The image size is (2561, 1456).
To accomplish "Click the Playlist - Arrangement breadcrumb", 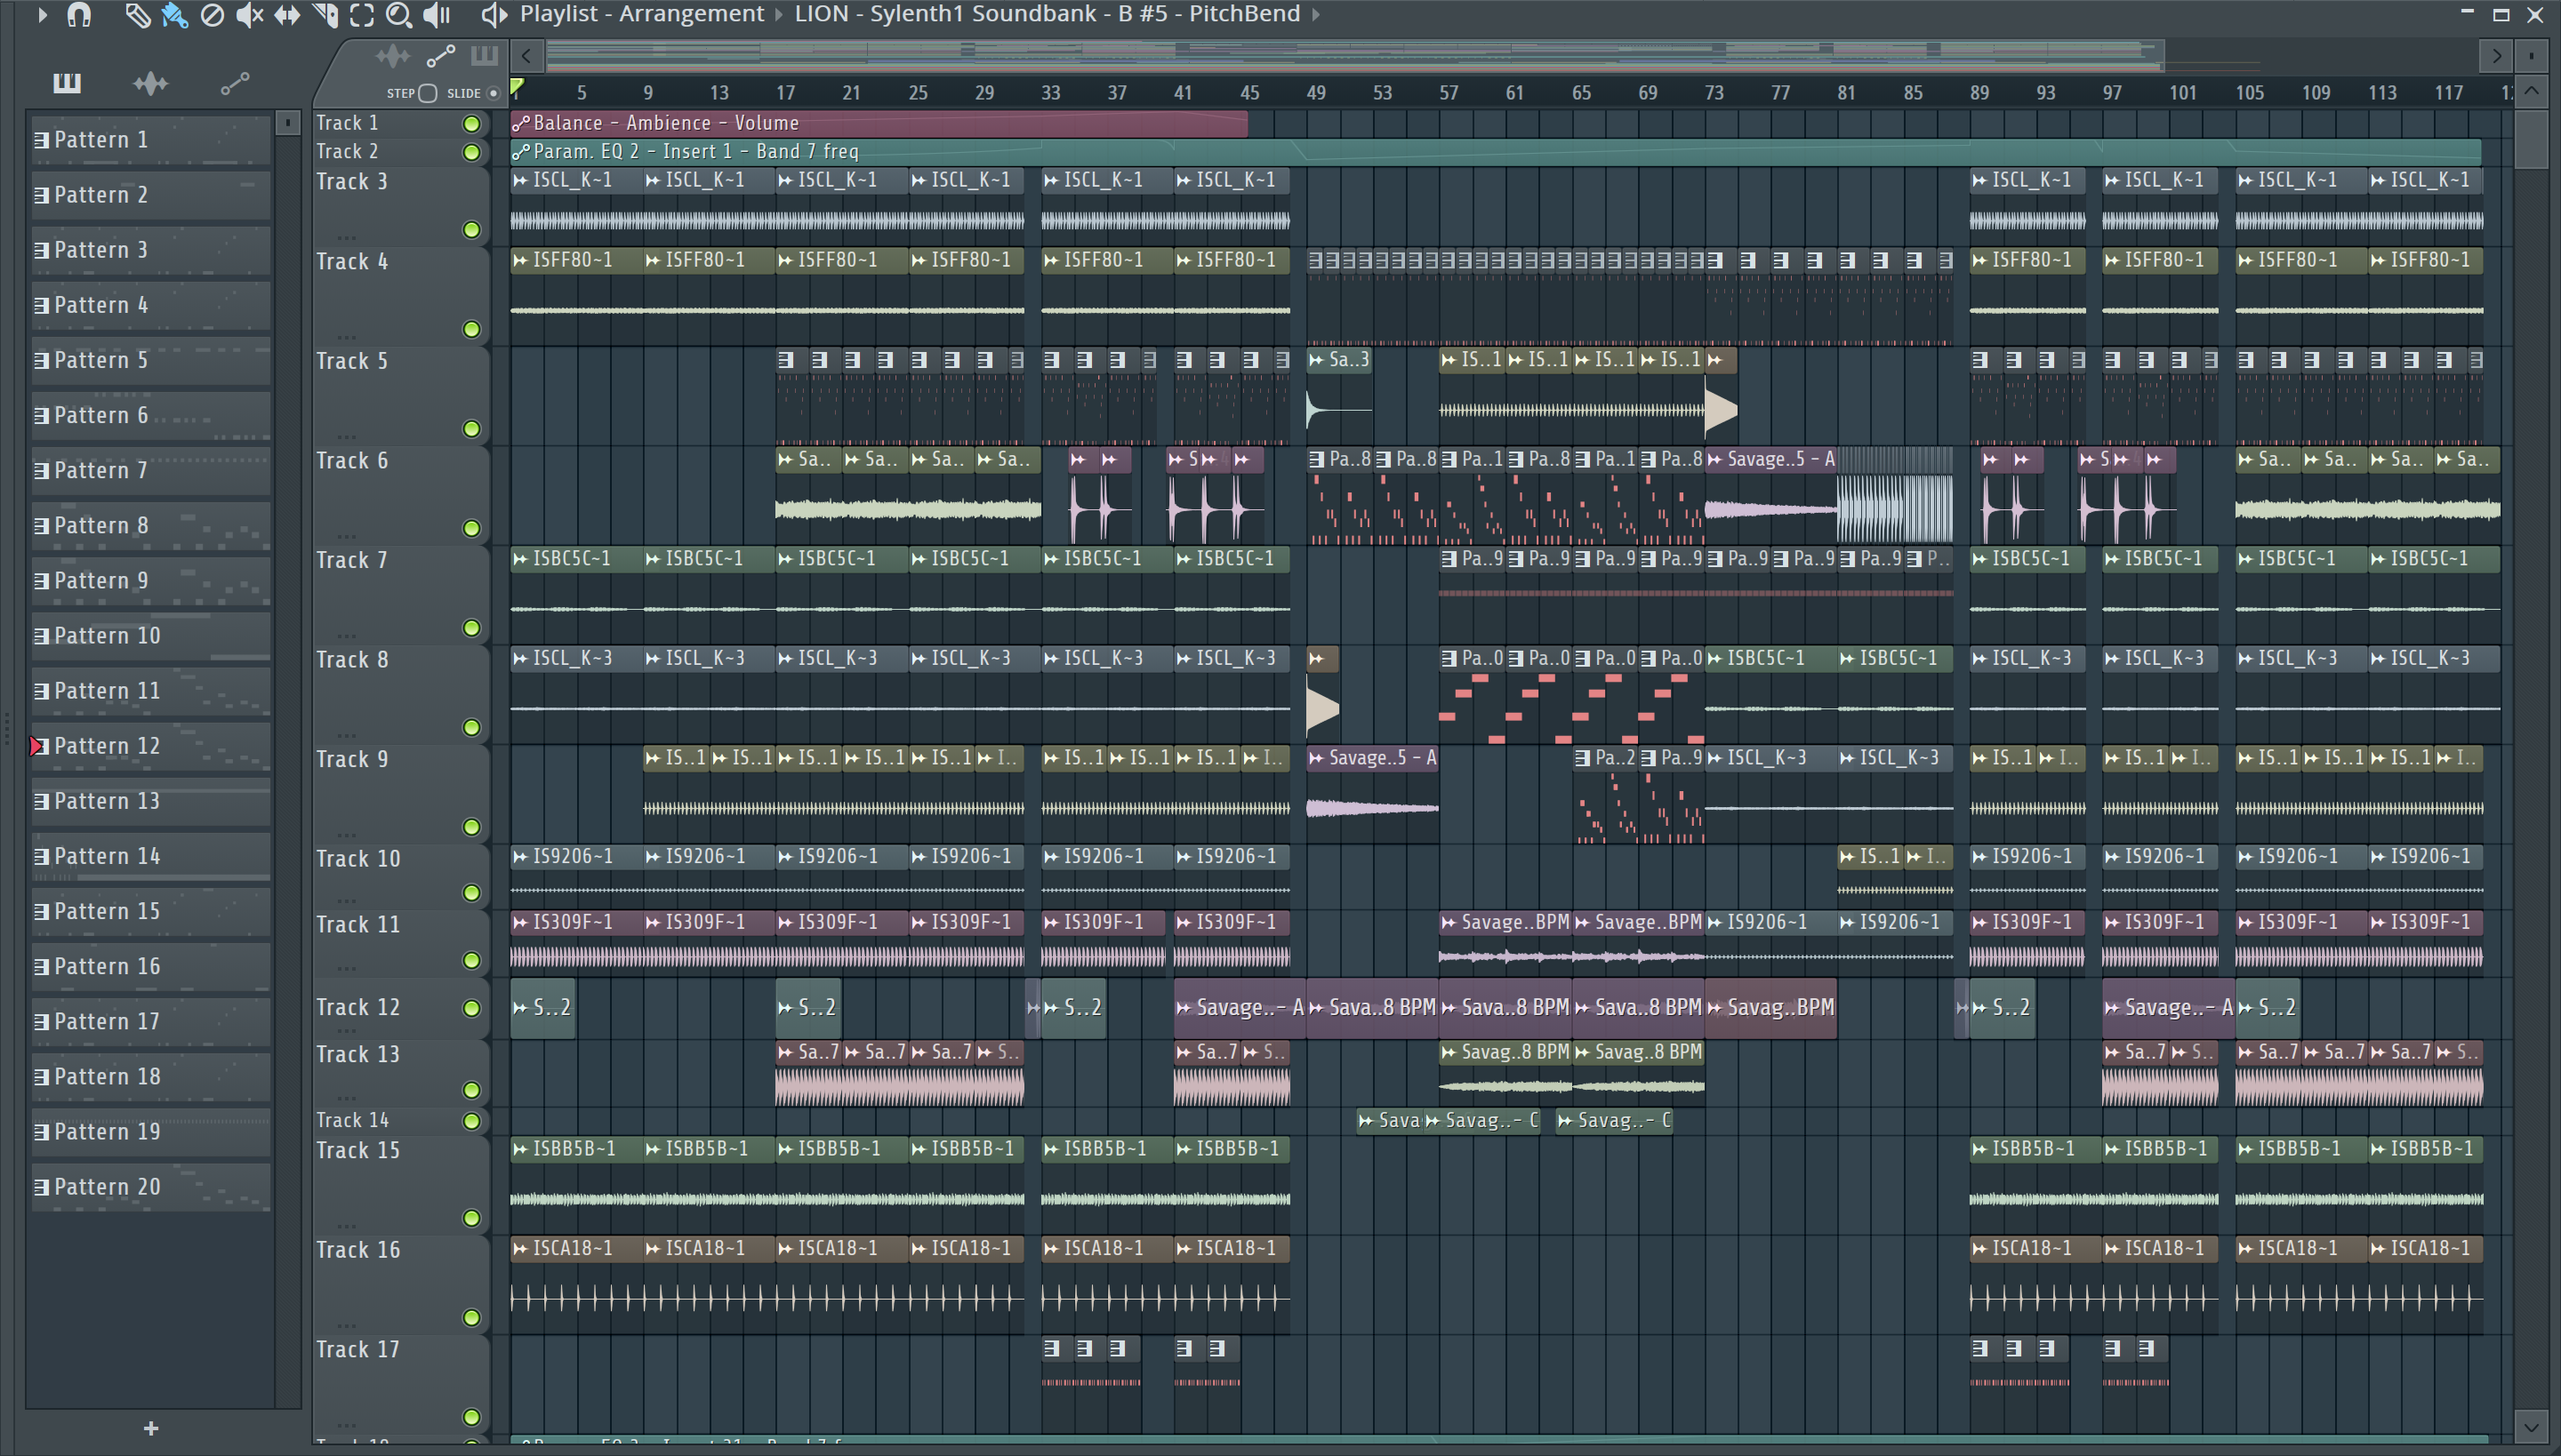I will pos(641,14).
